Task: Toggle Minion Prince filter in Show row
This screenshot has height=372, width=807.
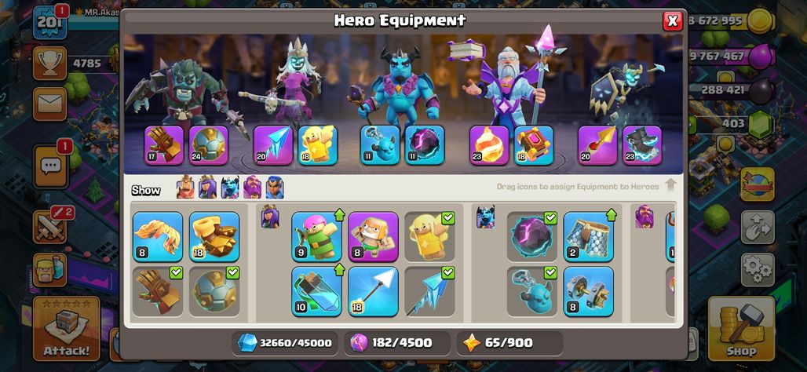Action: [230, 188]
